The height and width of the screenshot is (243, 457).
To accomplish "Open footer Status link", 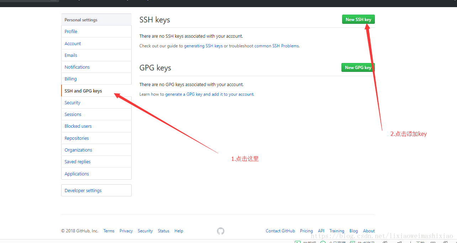I will point(164,231).
